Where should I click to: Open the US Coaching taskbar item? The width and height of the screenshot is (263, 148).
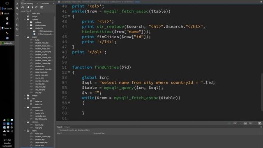pyautogui.click(x=7, y=9)
